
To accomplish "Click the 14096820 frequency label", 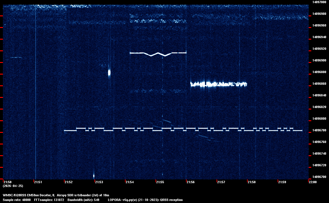I will coord(319,107).
